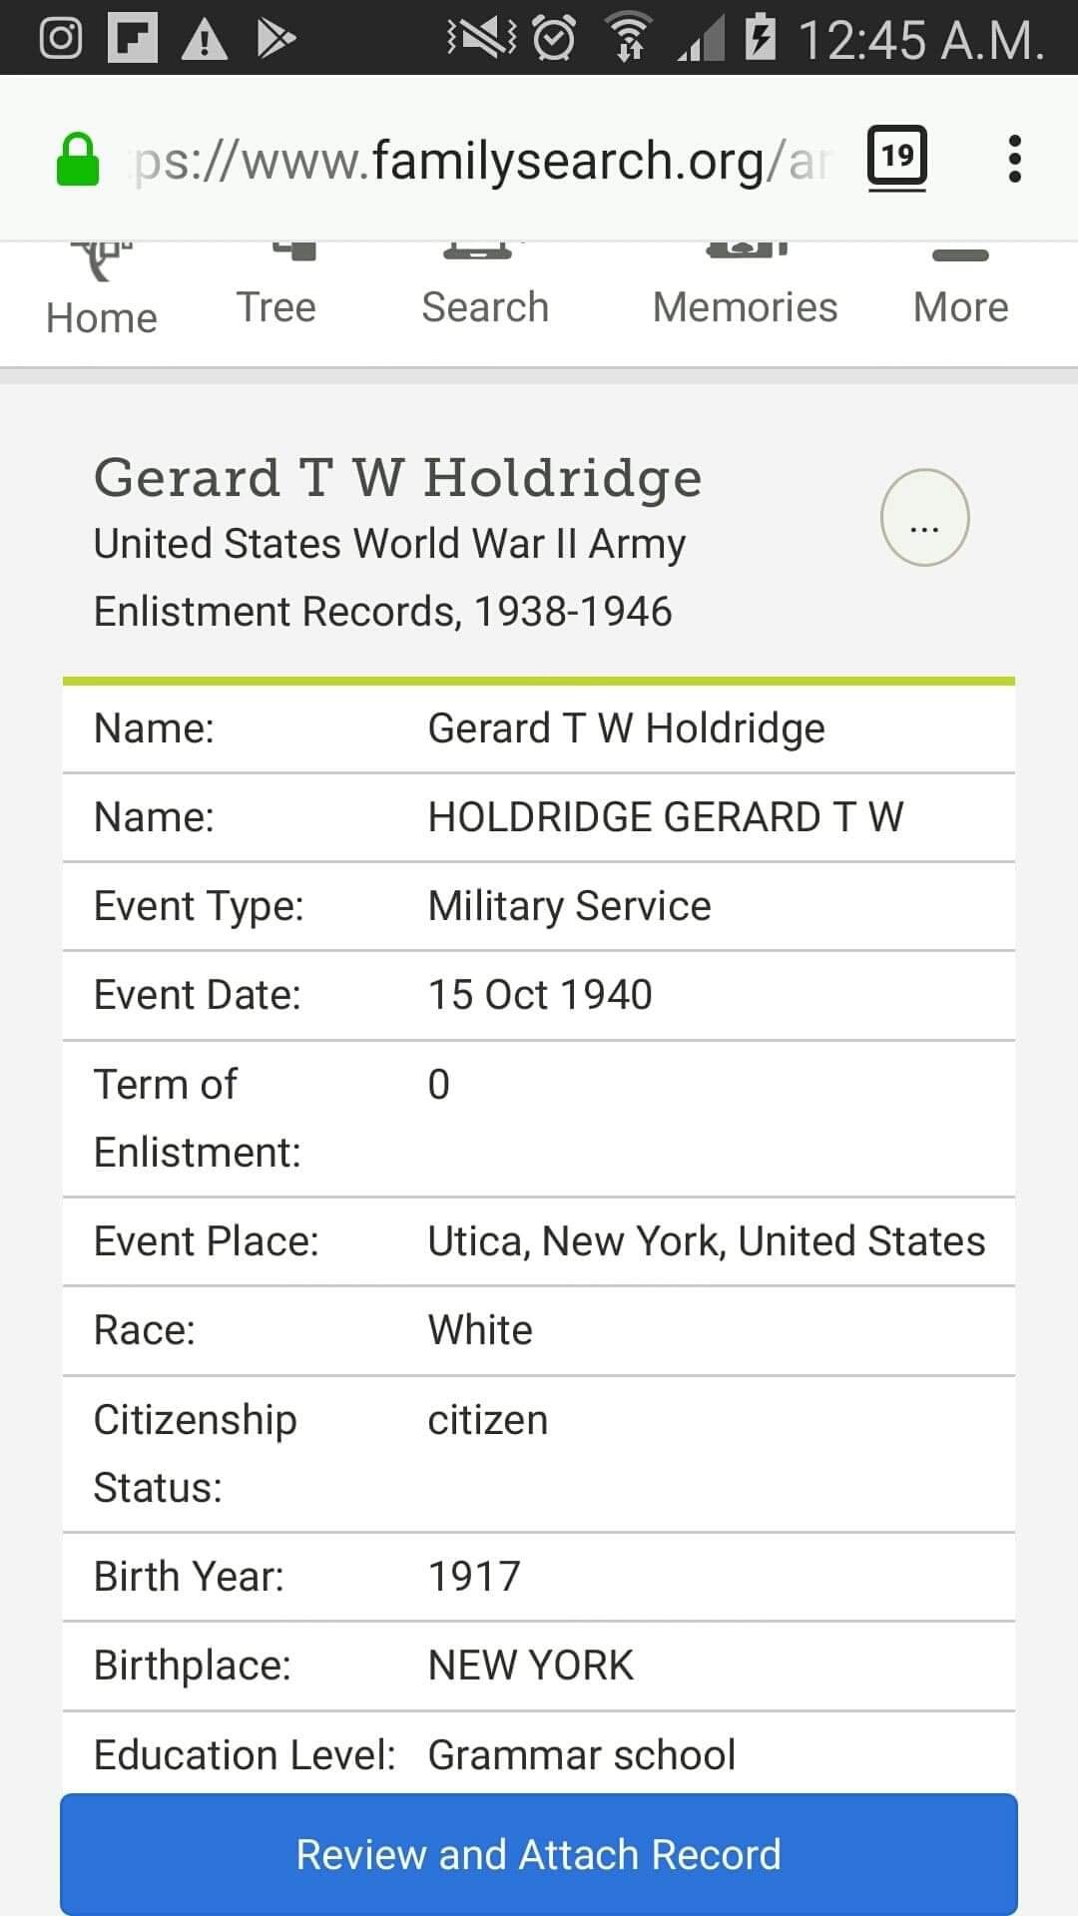1078x1916 pixels.
Task: Tap the green secure padlock icon
Action: [x=78, y=160]
